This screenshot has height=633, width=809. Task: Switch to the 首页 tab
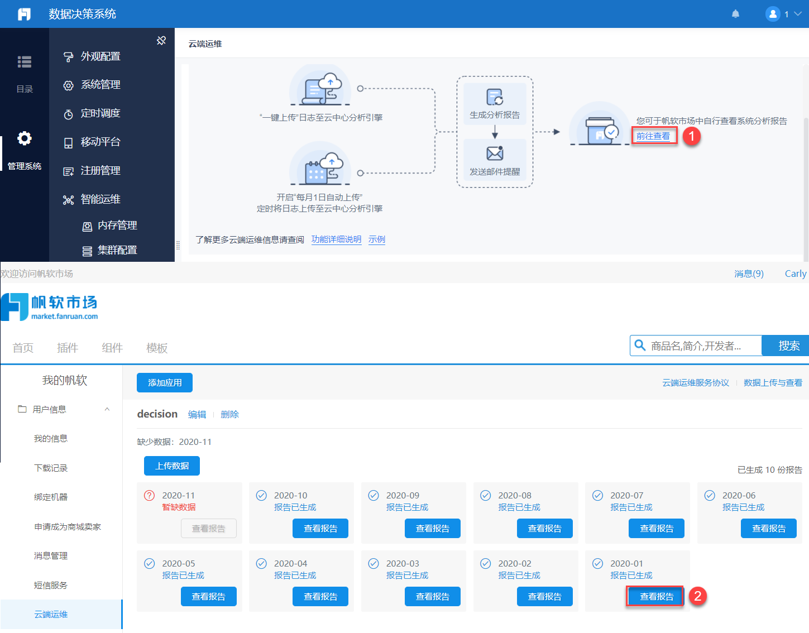pyautogui.click(x=23, y=348)
